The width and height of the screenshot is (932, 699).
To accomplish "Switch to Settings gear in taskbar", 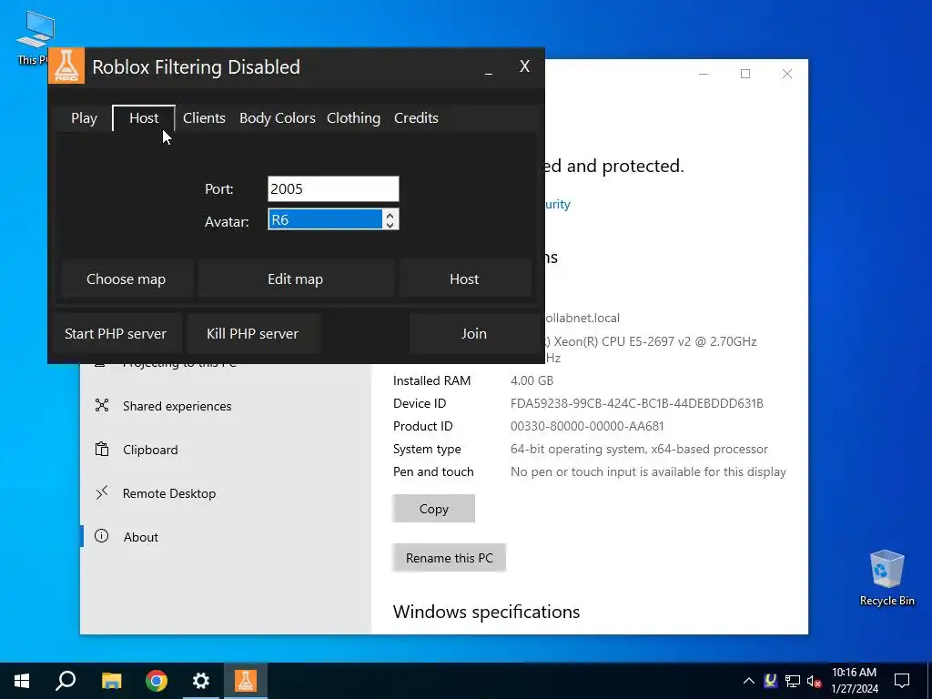I will 201,681.
